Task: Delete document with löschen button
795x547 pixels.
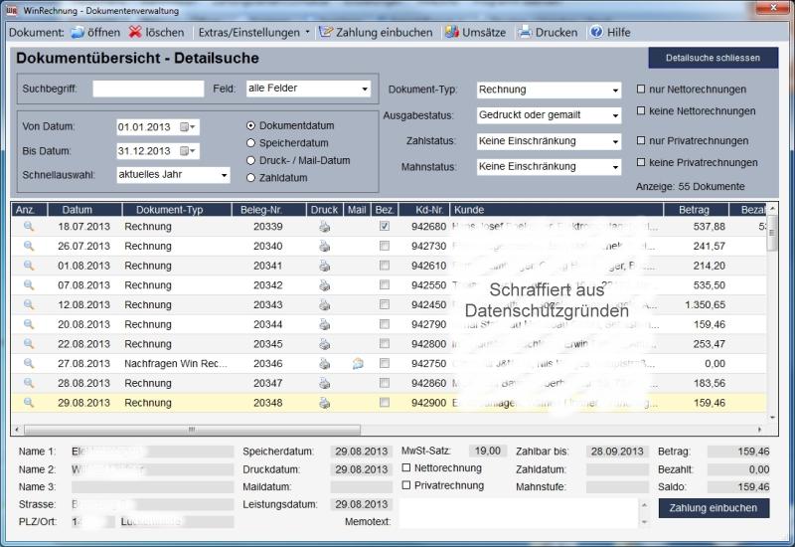Action: click(156, 33)
